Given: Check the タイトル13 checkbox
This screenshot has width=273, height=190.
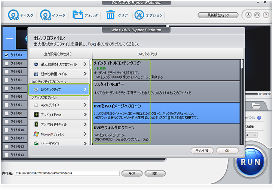Looking at the screenshot, I should click(7, 155).
